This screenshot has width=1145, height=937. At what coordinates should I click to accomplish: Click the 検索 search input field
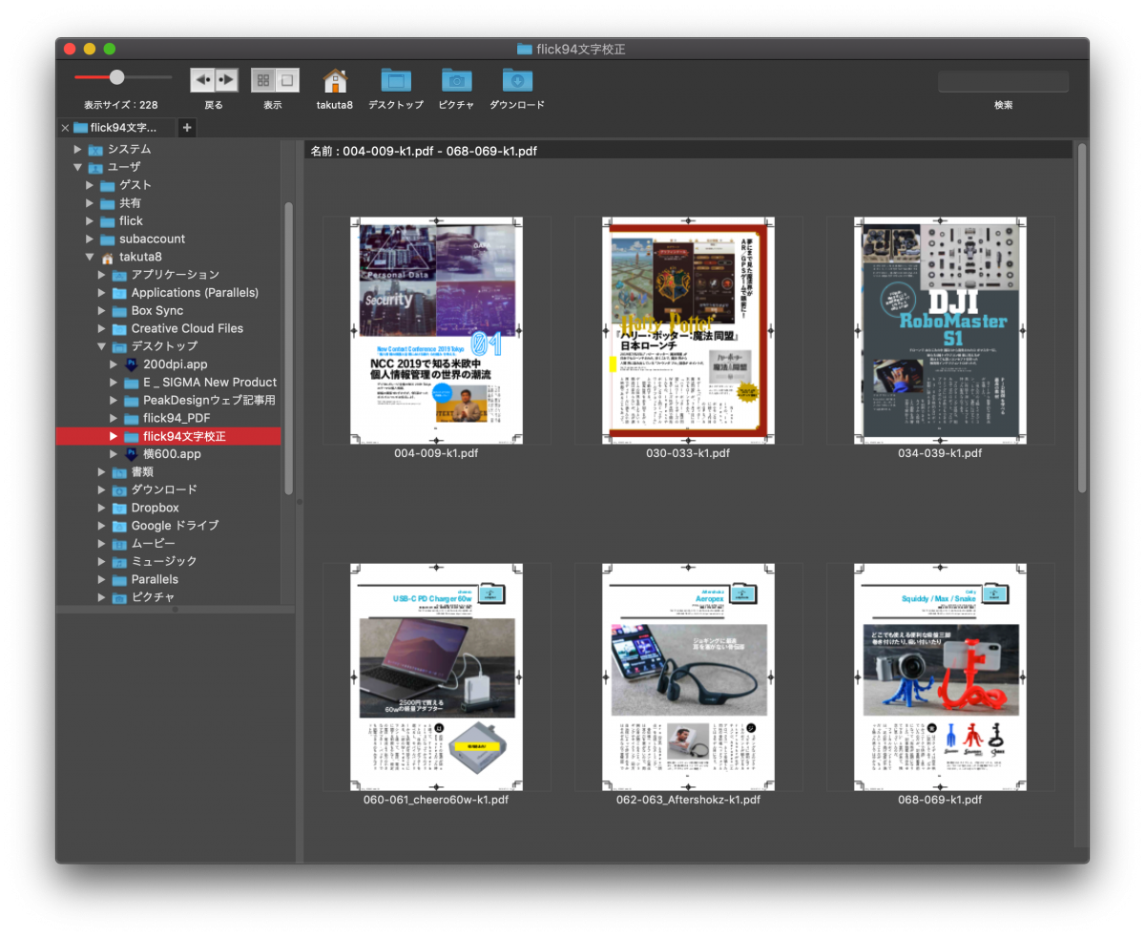click(1003, 82)
